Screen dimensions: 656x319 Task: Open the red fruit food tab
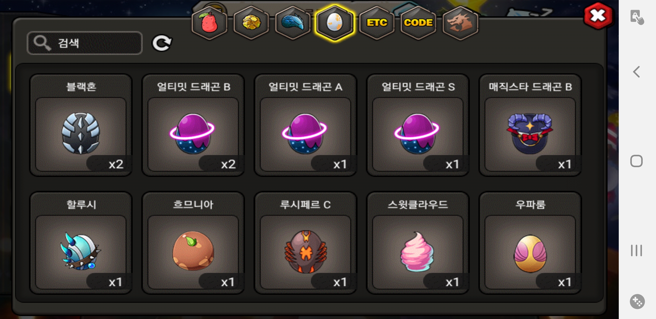click(x=210, y=23)
